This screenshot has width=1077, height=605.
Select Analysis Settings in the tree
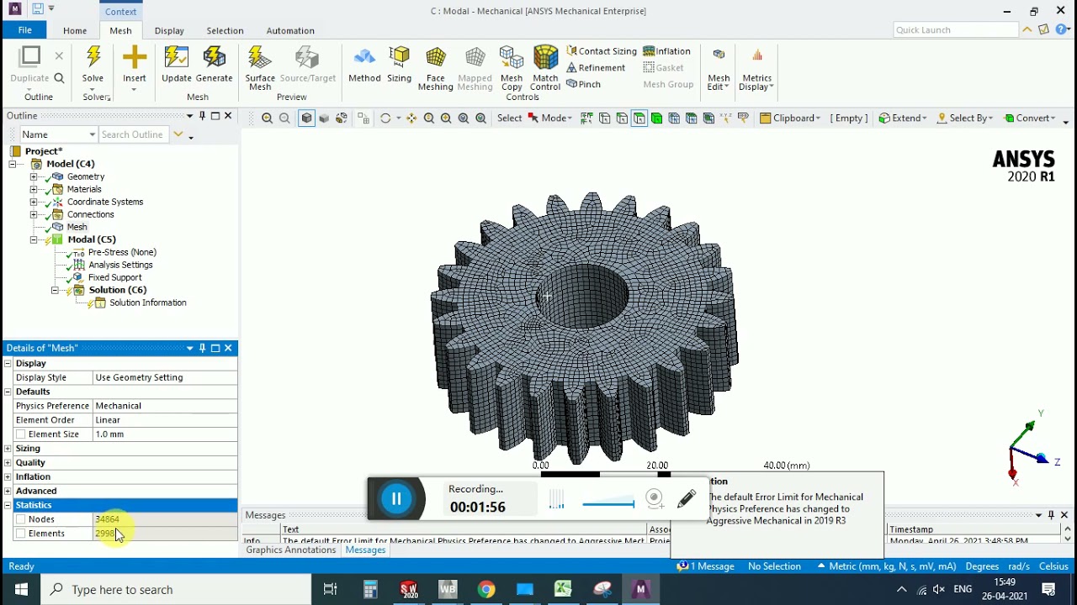120,265
